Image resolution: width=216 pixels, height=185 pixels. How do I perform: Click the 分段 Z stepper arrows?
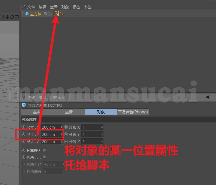[x=102, y=142]
